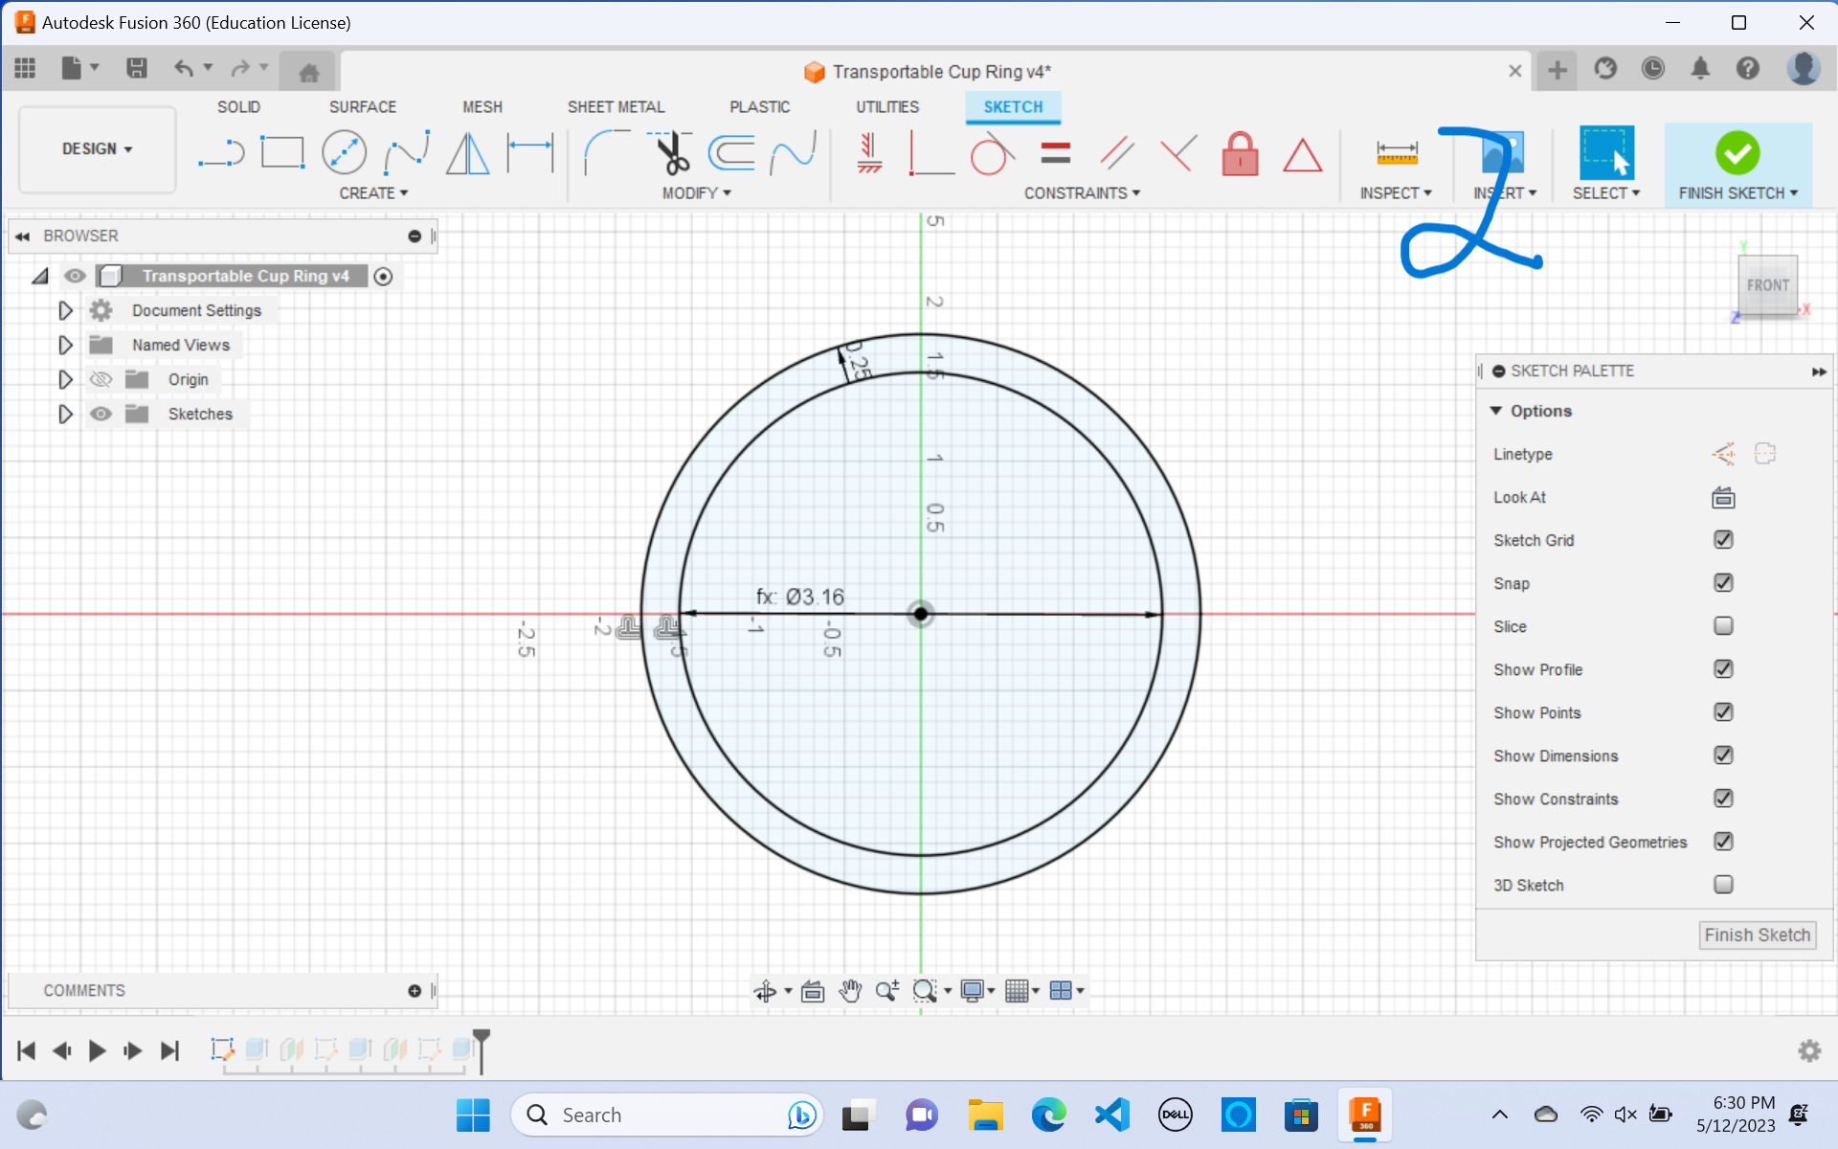Click the Look At icon in Sketch Palette
Image resolution: width=1838 pixels, height=1149 pixels.
tap(1722, 497)
